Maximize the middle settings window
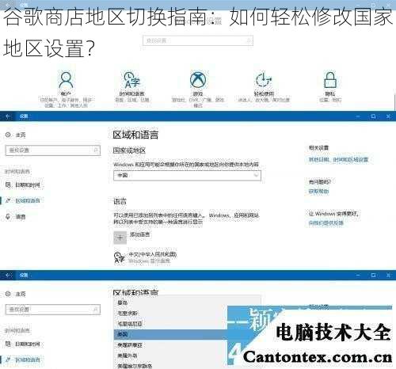Viewport: 396px width, 369px height. click(x=373, y=116)
